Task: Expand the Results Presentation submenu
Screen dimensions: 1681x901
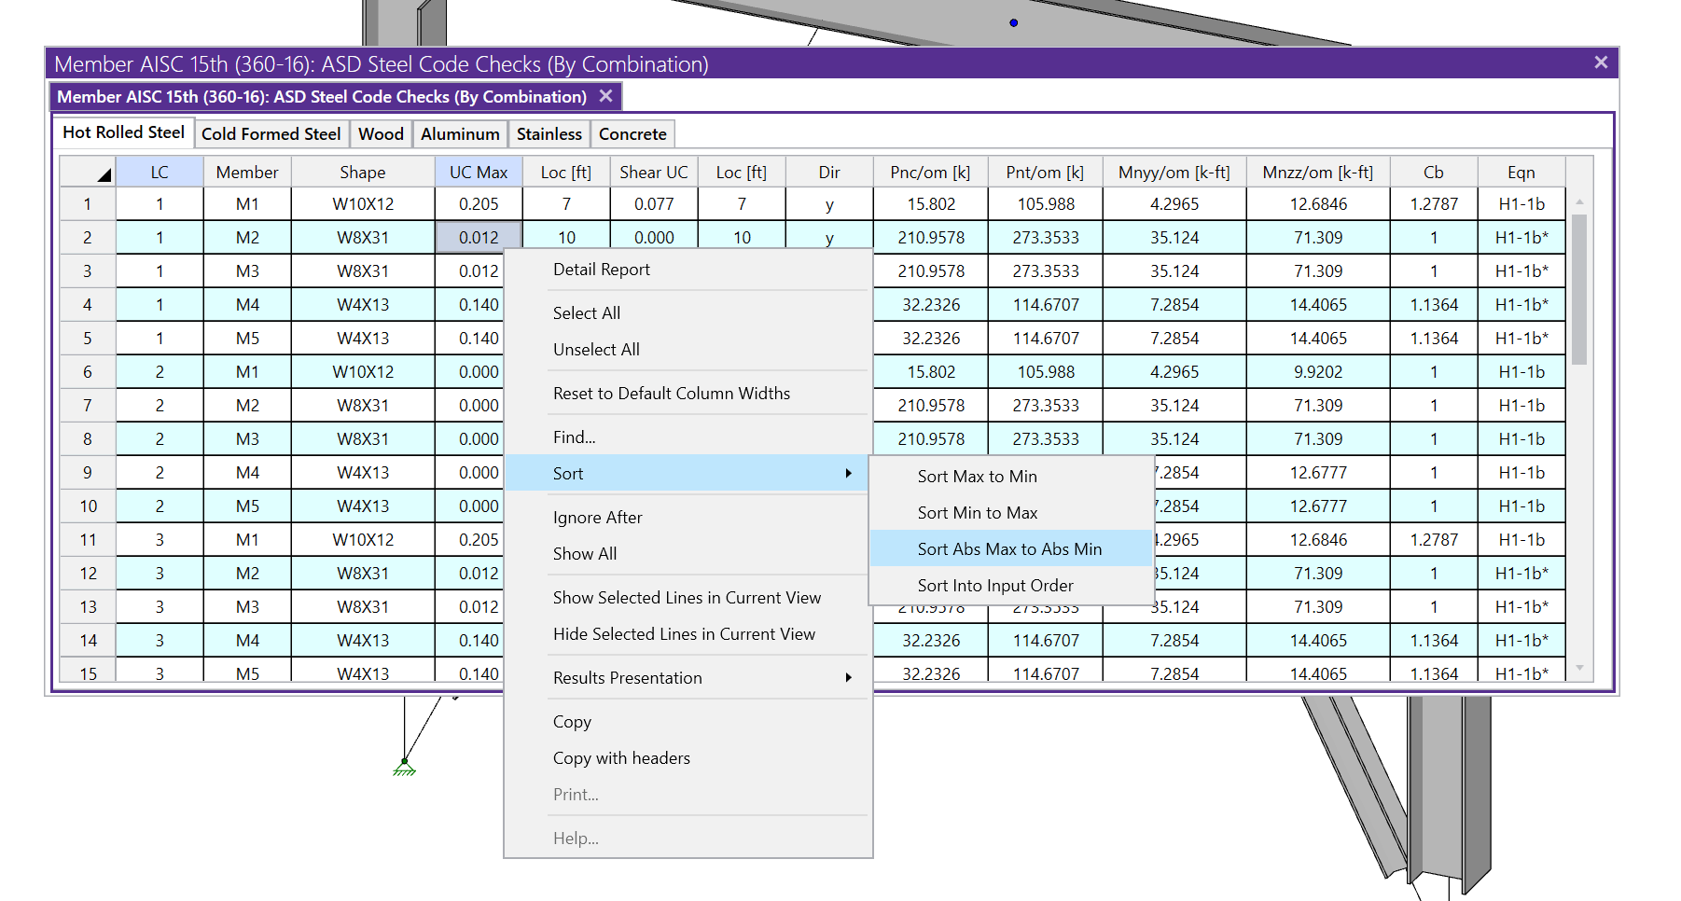Action: 848,678
